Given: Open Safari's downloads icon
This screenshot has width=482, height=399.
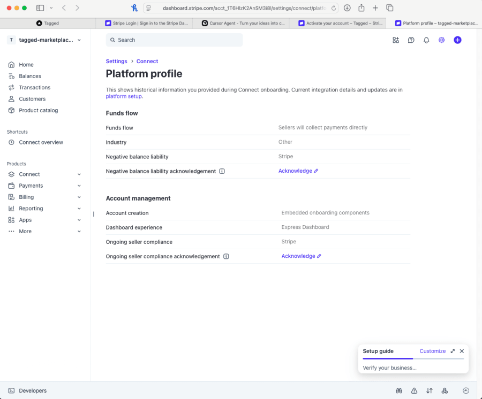Looking at the screenshot, I should coord(347,8).
